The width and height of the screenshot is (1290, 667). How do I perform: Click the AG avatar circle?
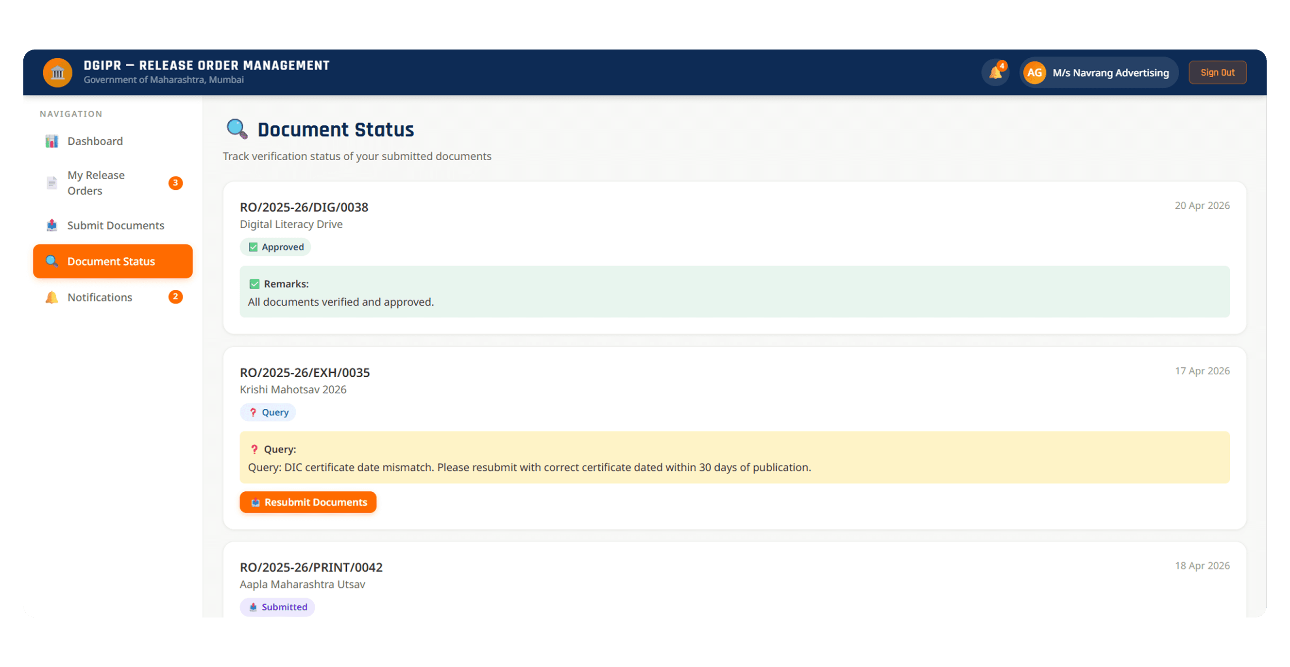click(x=1034, y=72)
